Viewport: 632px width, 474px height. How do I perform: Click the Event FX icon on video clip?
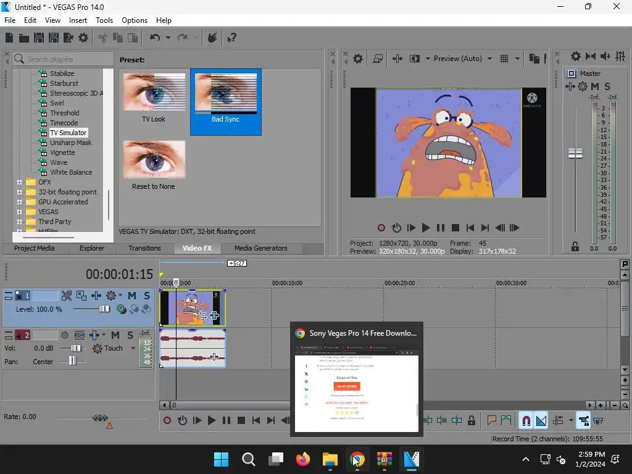214,315
